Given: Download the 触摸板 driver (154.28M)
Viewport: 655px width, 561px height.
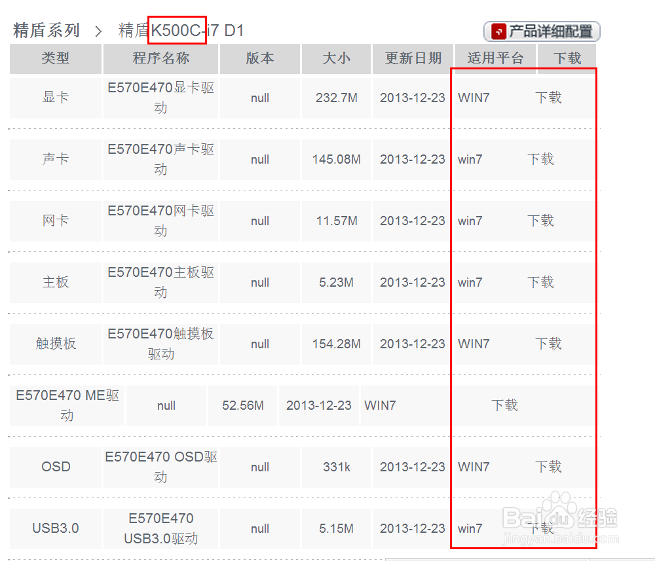Looking at the screenshot, I should tap(548, 344).
